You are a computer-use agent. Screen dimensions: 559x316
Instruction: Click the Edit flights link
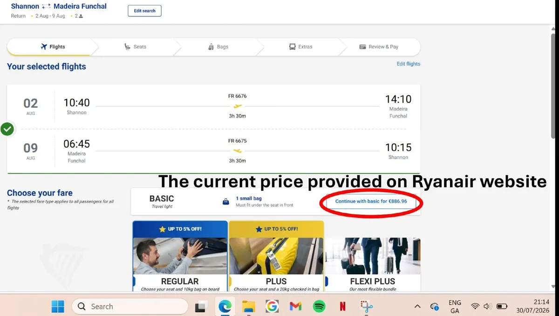tap(409, 64)
